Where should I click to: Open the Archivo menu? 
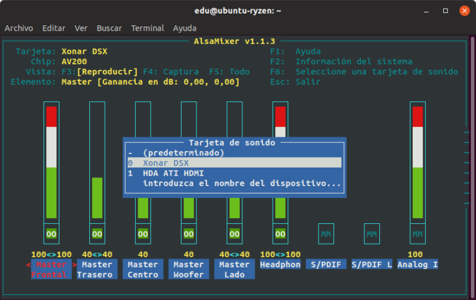pos(19,28)
